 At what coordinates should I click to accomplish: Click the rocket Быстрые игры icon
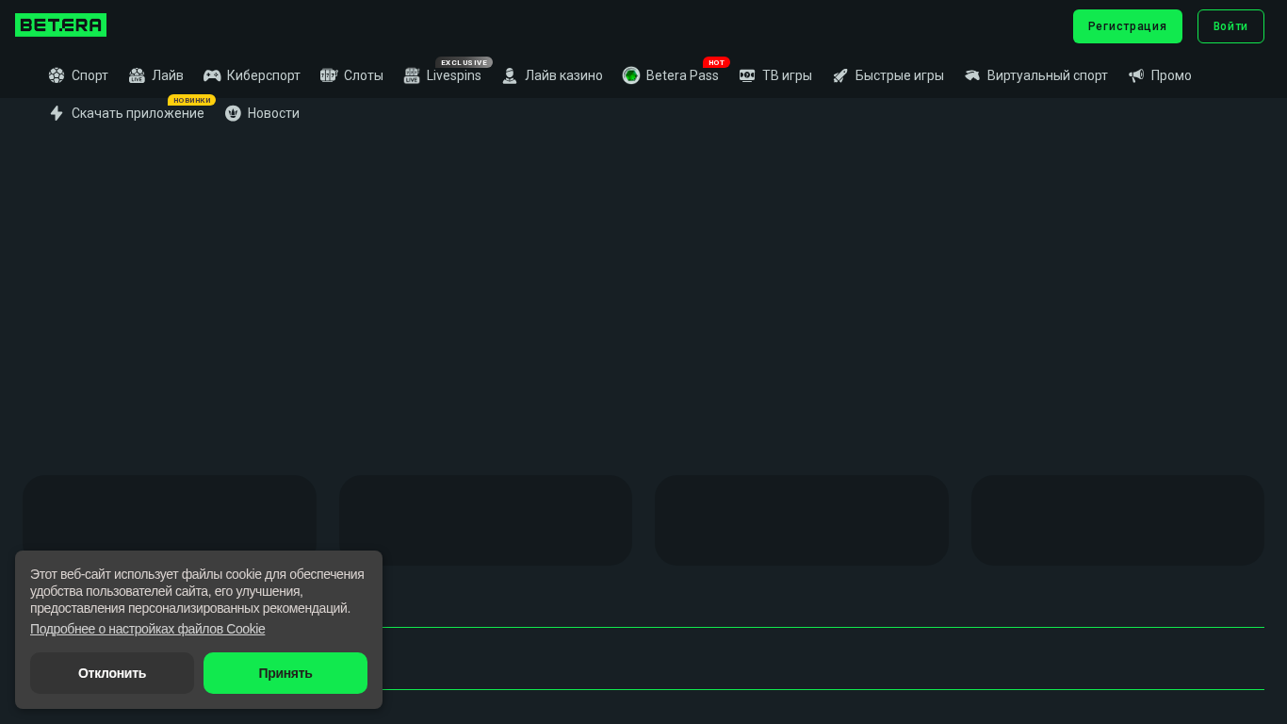tap(840, 75)
